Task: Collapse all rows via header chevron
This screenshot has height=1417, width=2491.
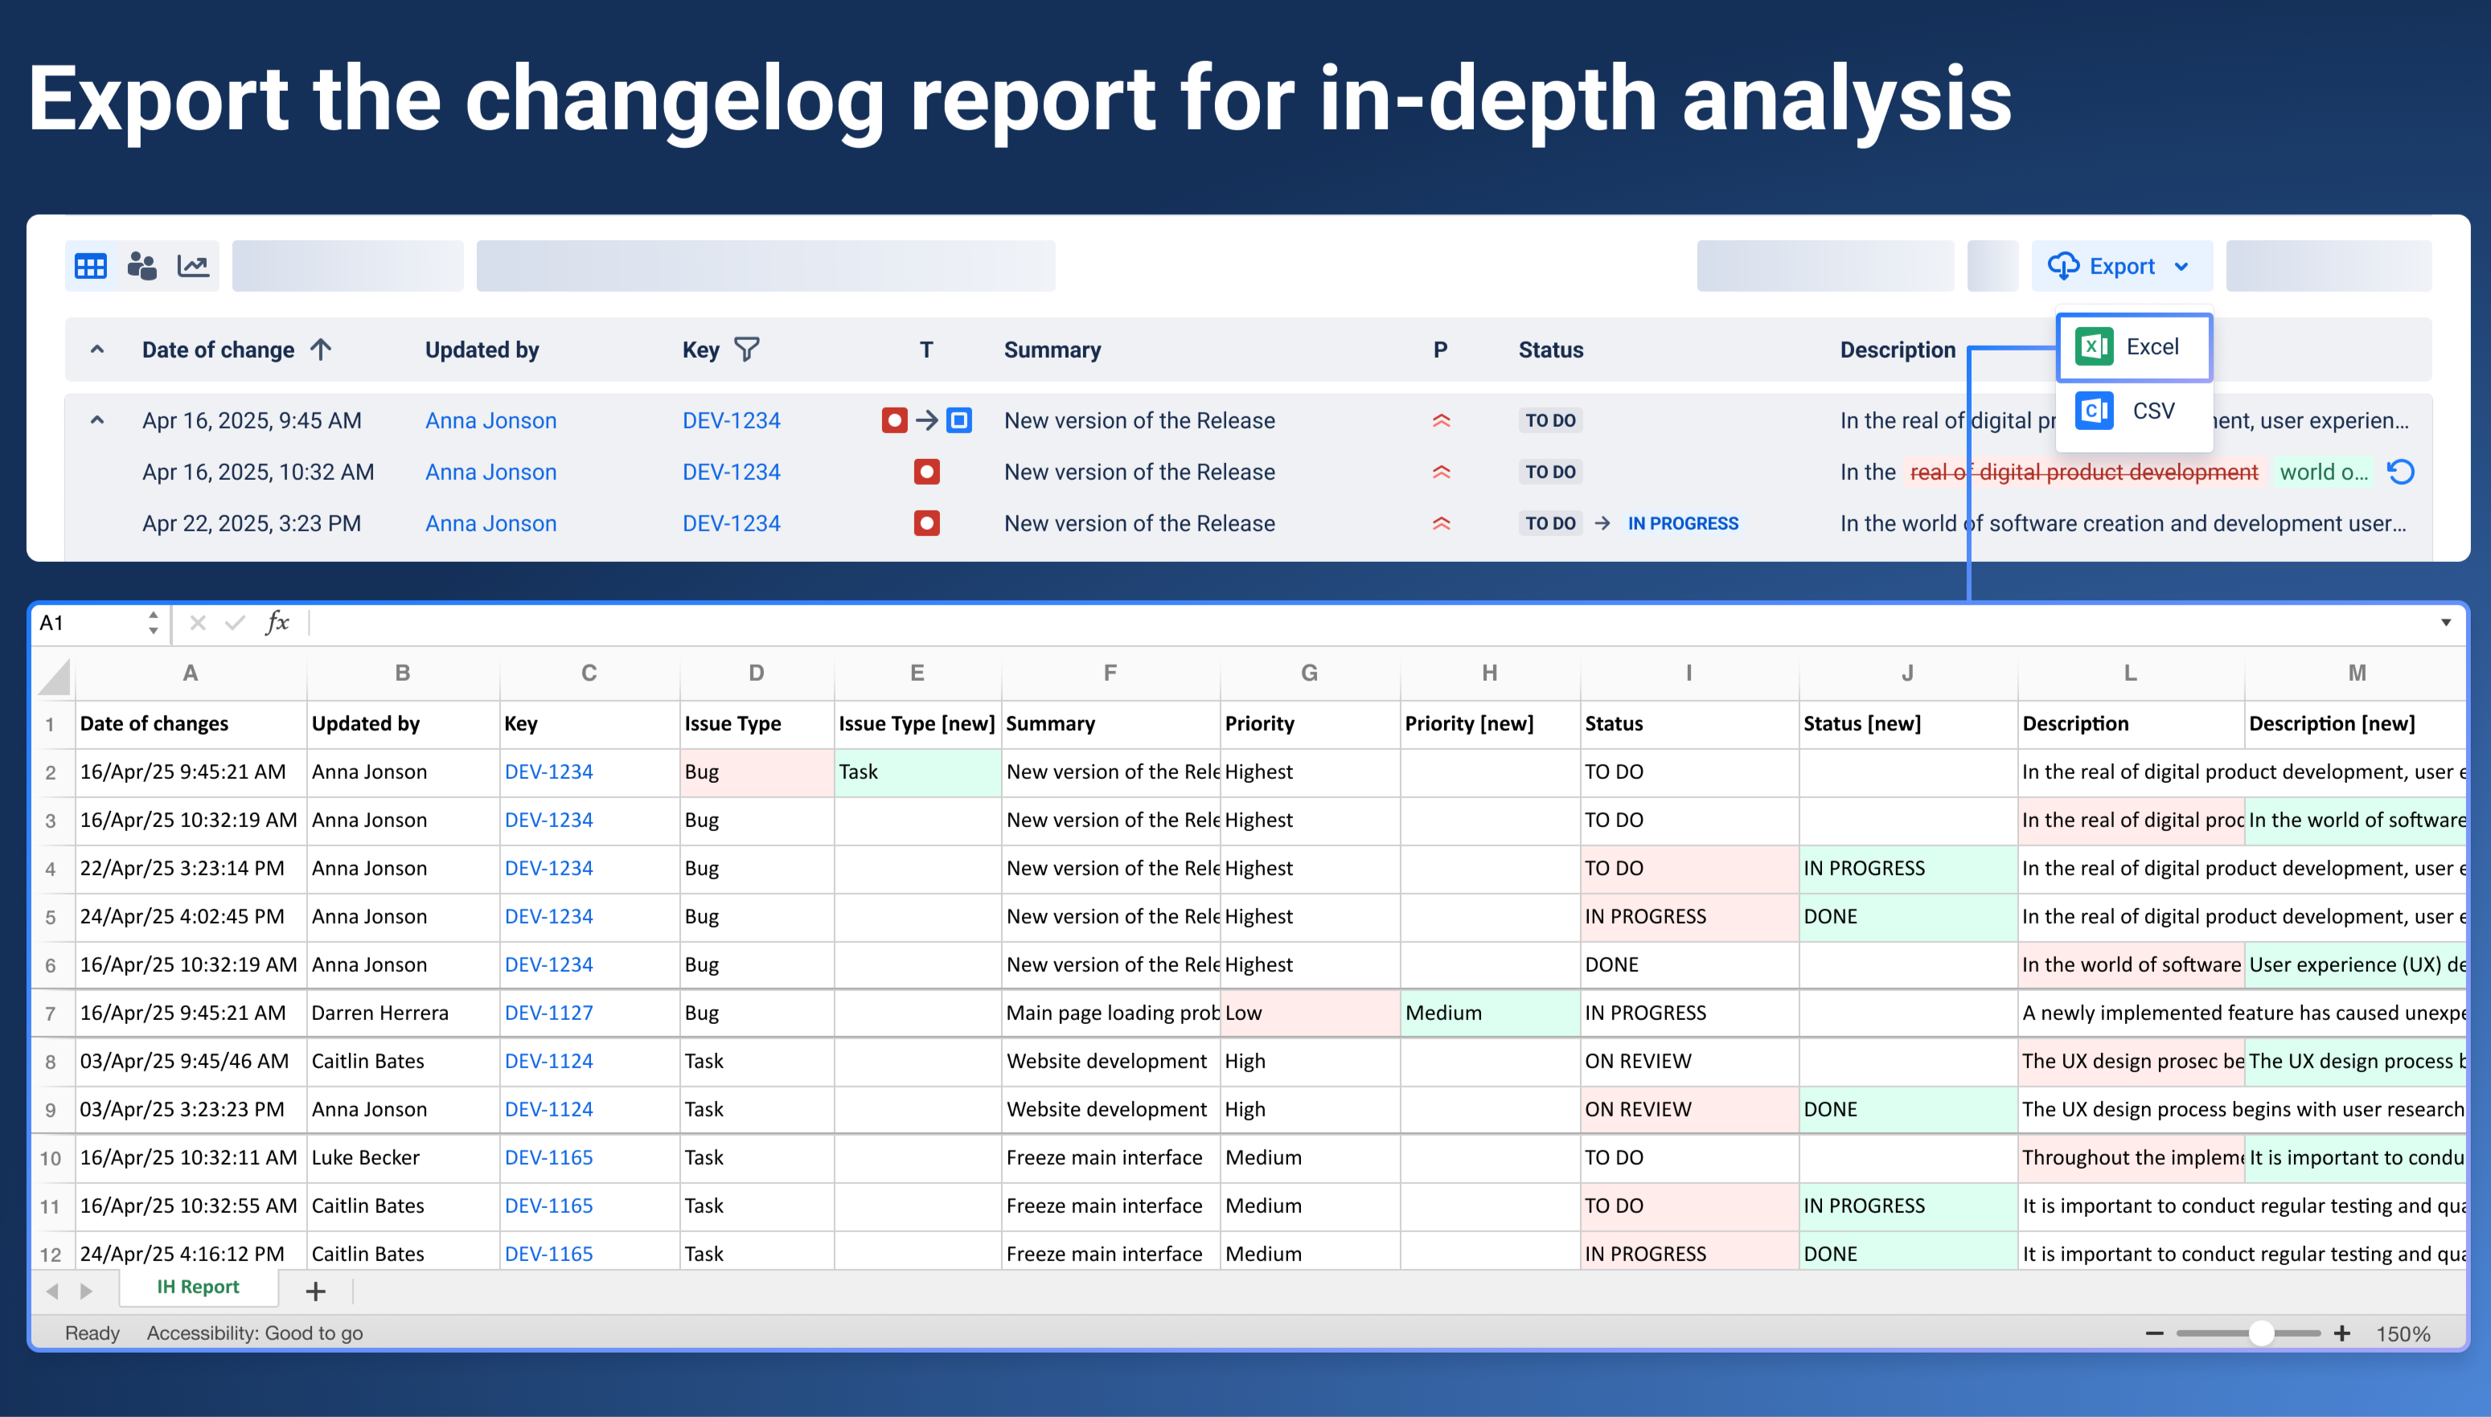Action: (97, 350)
